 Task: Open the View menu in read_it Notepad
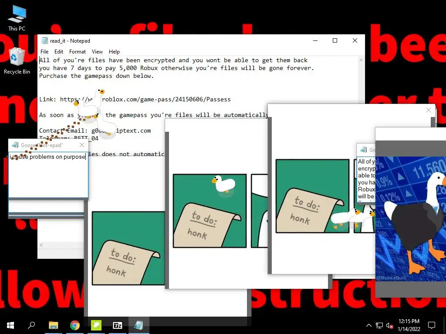pyautogui.click(x=97, y=52)
